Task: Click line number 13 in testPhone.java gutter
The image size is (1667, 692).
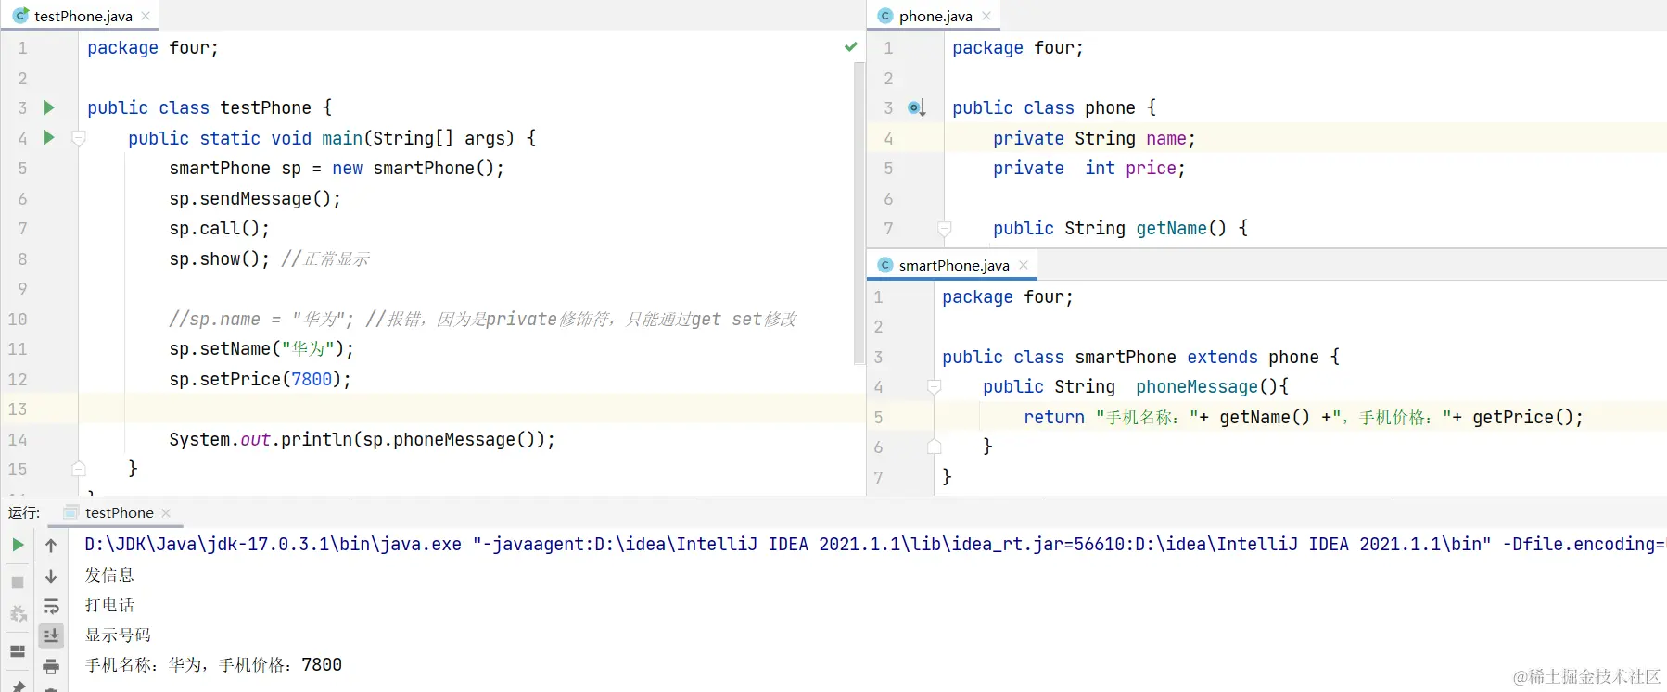Action: (19, 409)
